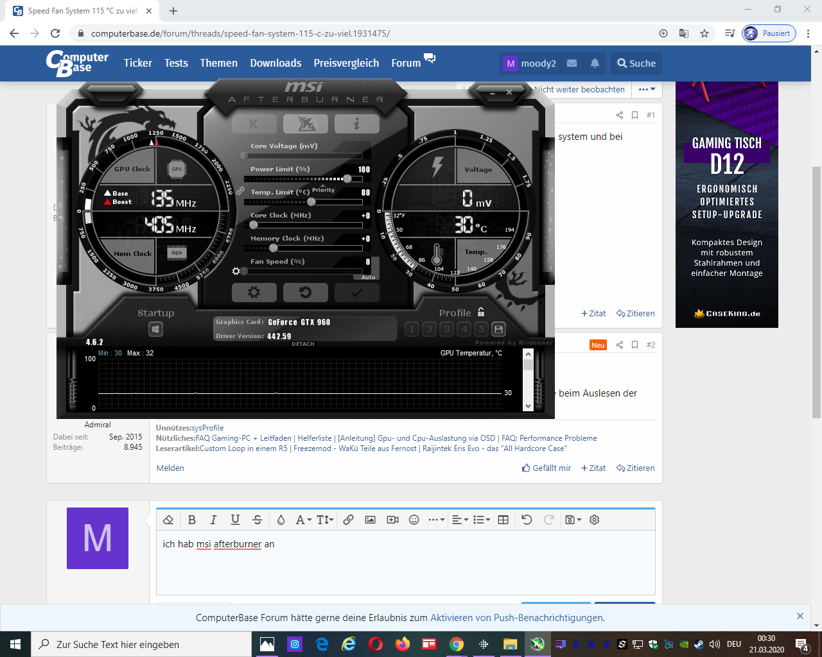
Task: Reset Afterburner settings with revert arrow
Action: coord(306,293)
